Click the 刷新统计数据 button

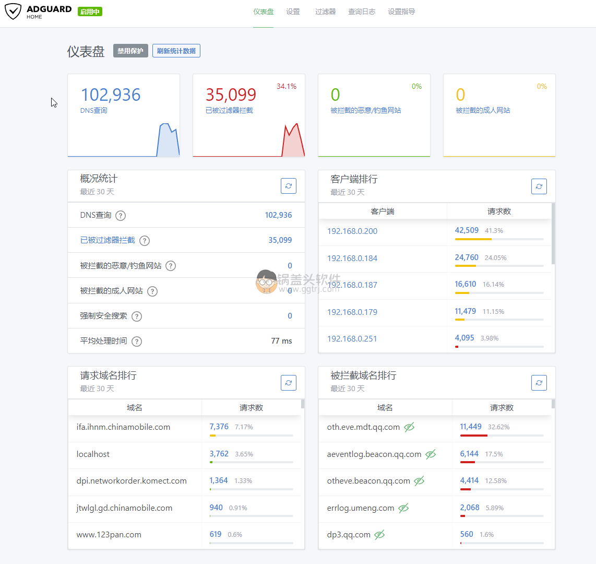(x=176, y=51)
